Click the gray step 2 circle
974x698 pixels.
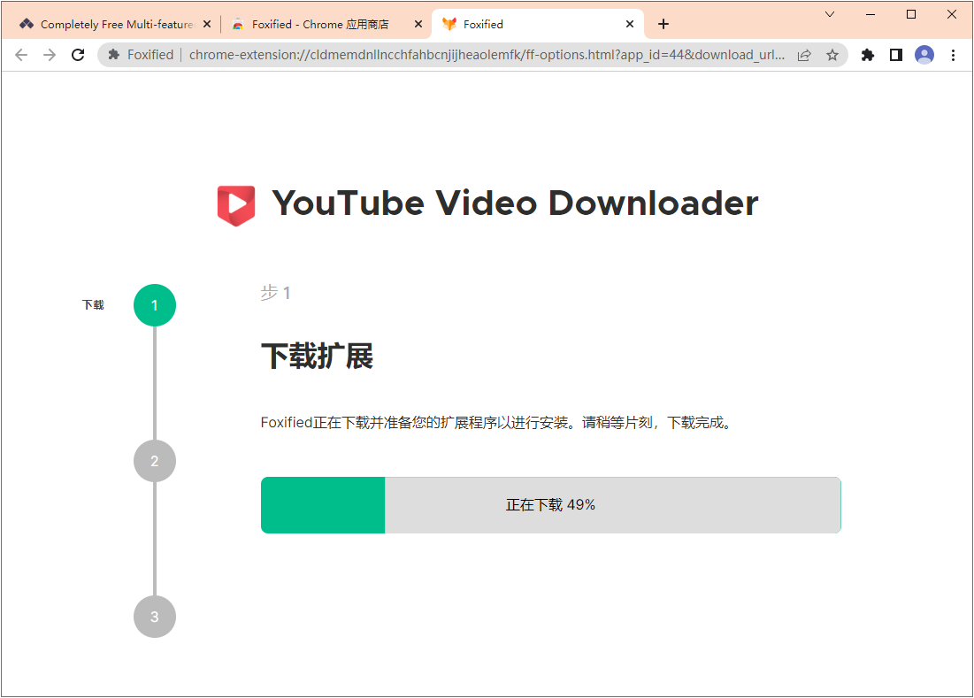click(x=155, y=461)
